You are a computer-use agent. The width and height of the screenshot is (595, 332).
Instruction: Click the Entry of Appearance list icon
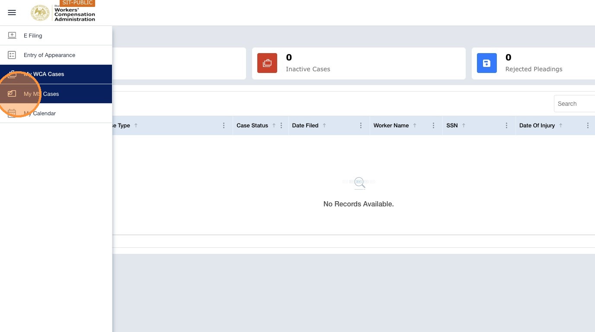tap(12, 55)
